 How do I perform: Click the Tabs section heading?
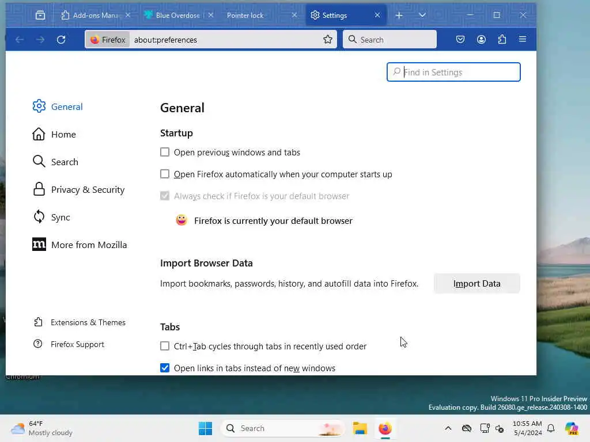[x=170, y=327]
